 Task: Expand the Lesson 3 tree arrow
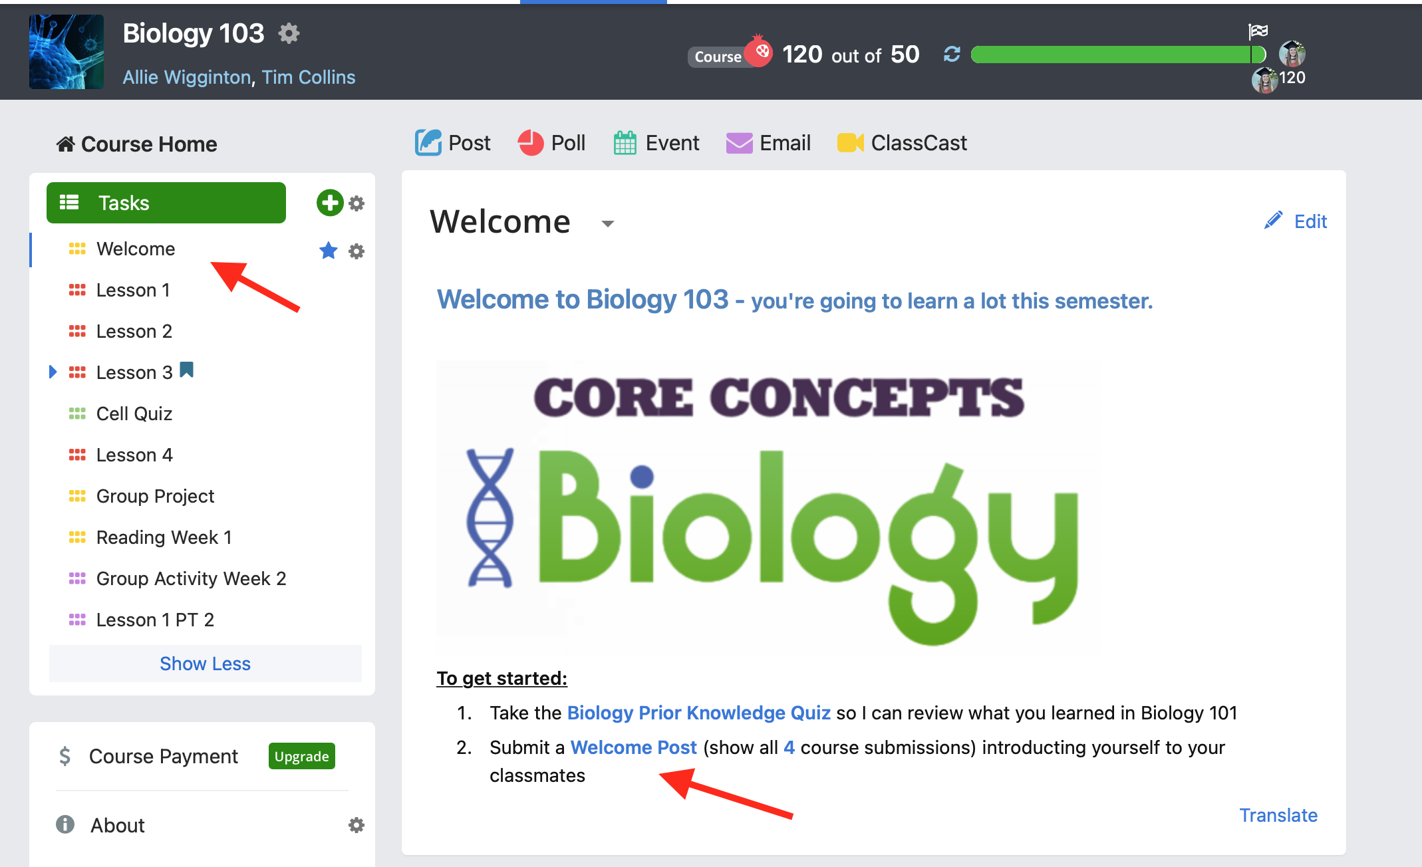[53, 372]
